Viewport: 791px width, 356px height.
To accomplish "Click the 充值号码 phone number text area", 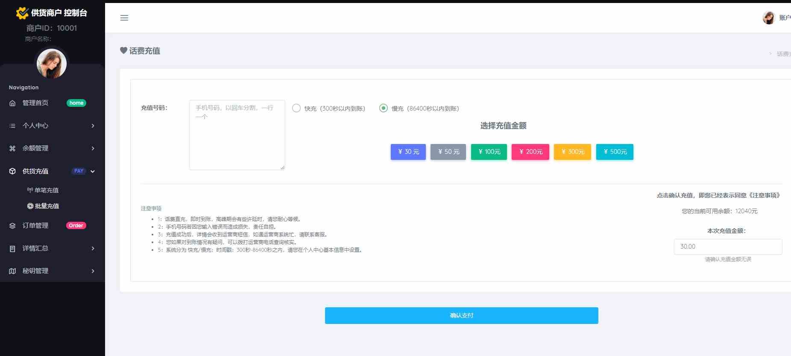I will [x=237, y=135].
